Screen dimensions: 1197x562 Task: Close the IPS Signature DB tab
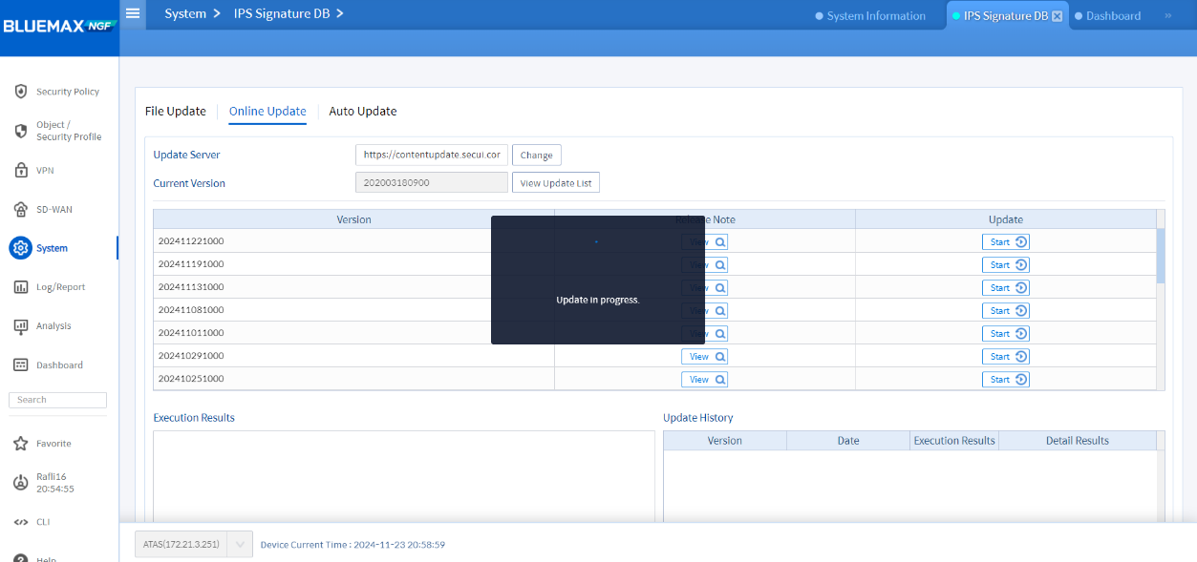click(x=1057, y=16)
